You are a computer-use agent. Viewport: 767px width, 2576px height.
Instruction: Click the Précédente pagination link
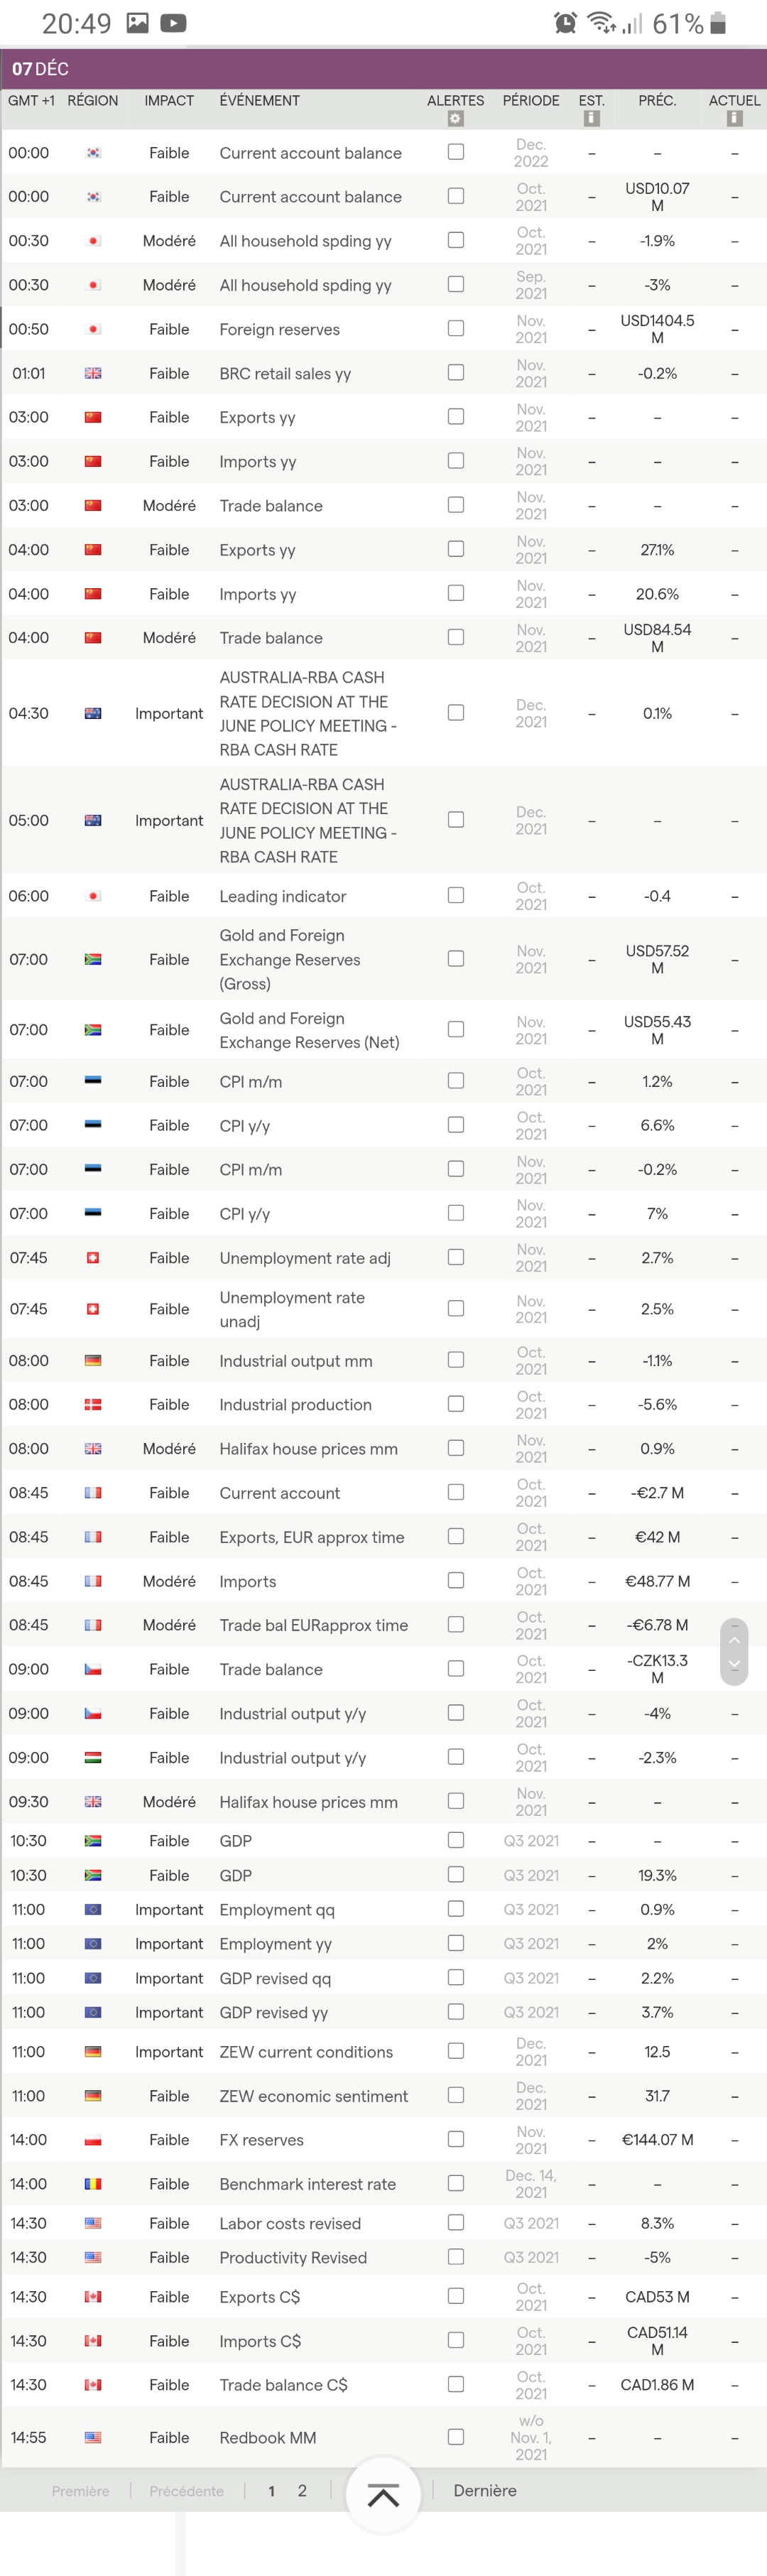tap(187, 2491)
